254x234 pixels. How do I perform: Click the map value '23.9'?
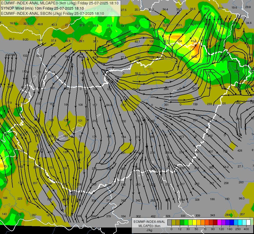coord(248,7)
